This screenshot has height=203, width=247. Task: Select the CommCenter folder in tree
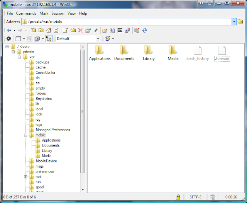click(x=46, y=73)
